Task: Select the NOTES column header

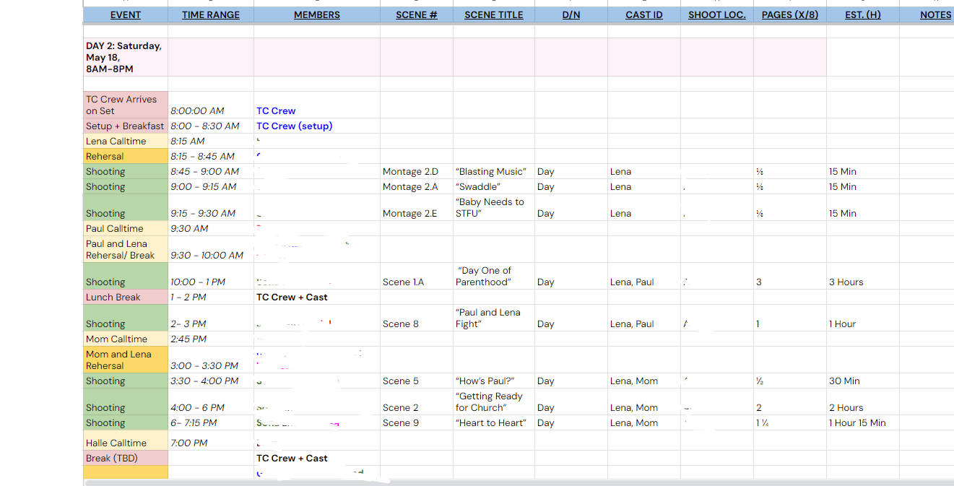Action: coord(927,14)
